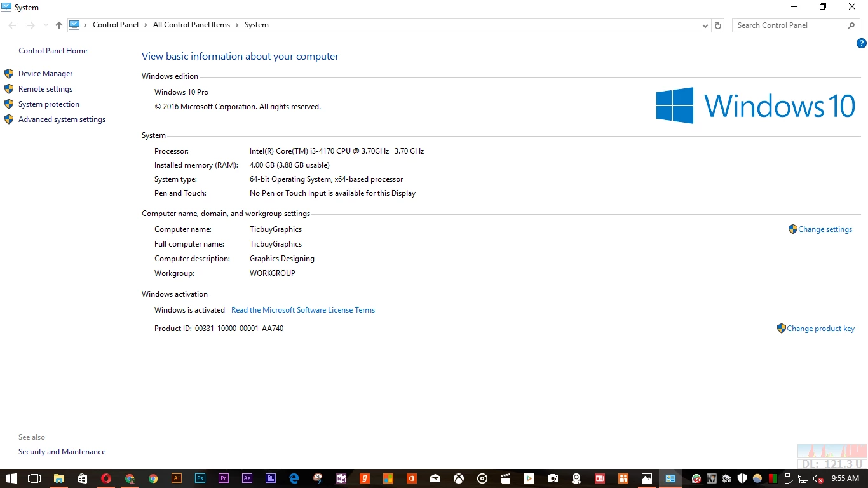Select Control Panel in the breadcrumb

pos(116,25)
